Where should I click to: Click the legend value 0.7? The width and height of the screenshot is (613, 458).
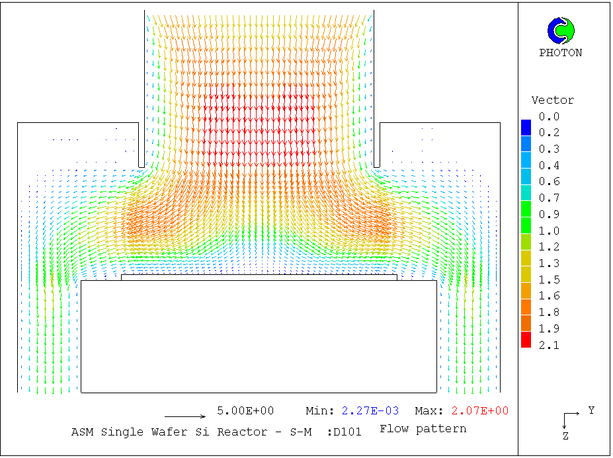(x=549, y=198)
